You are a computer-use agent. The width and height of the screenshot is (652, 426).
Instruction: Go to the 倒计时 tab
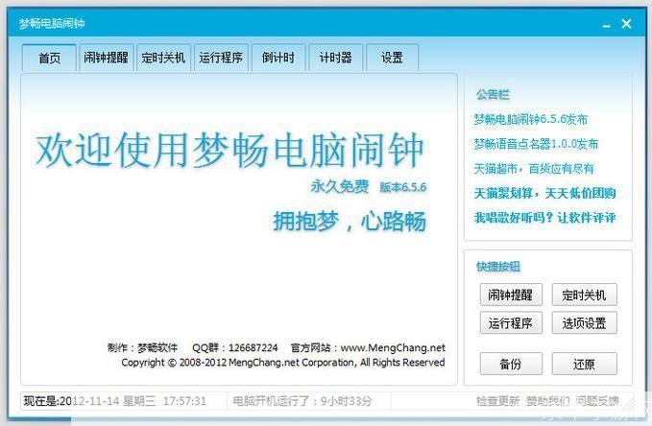coord(278,58)
